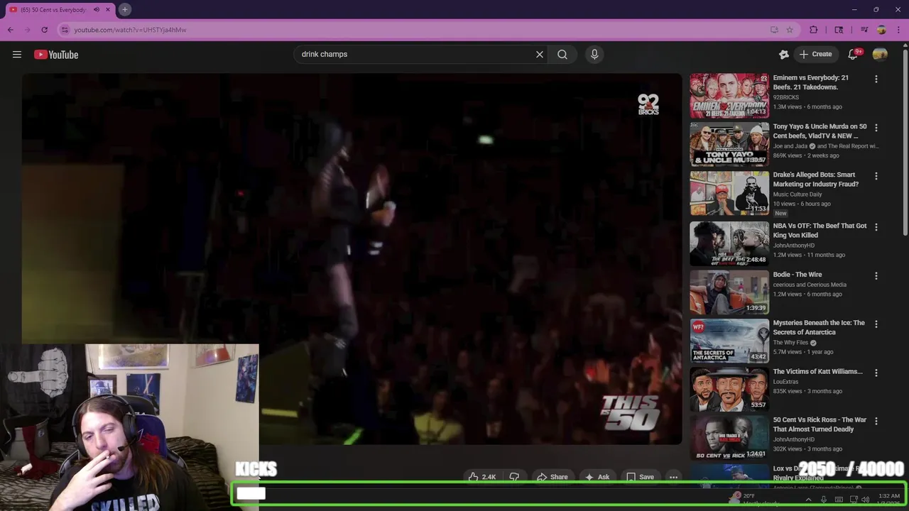909x511 pixels.
Task: Click the Ask button below the video
Action: point(597,477)
